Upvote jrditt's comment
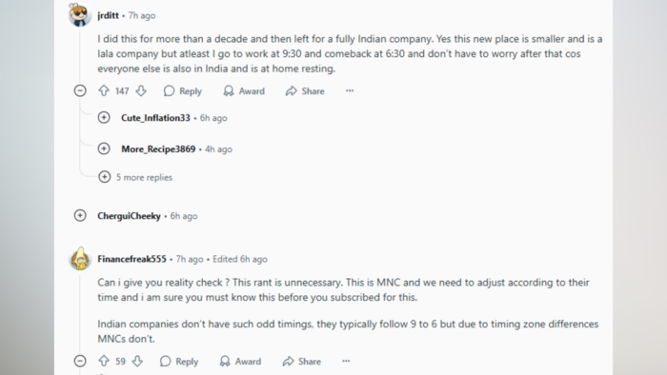Screen dimensions: 667x375 tap(104, 90)
